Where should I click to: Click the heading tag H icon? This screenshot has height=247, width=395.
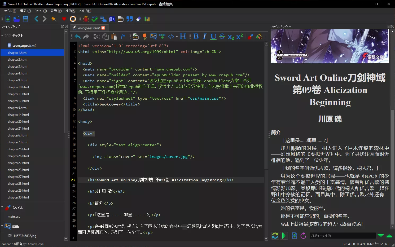coord(183,37)
